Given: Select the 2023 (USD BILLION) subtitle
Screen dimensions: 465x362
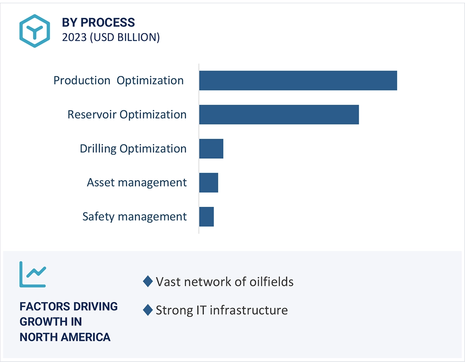Looking at the screenshot, I should 111,37.
